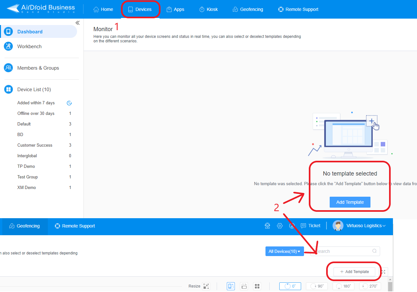The image size is (417, 292).
Task: Select the 270° rotation option
Action: pyautogui.click(x=370, y=286)
